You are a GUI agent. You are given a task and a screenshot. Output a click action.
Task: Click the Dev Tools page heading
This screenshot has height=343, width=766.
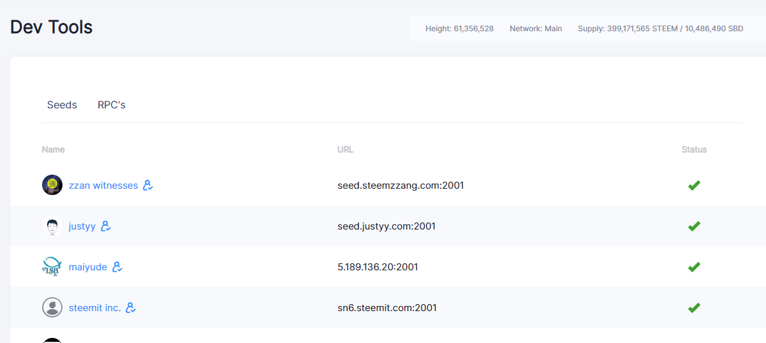[x=52, y=27]
